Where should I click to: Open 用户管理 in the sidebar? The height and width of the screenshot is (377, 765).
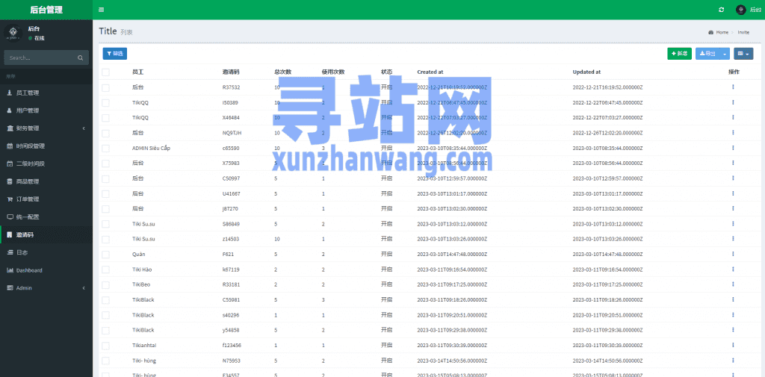point(46,110)
